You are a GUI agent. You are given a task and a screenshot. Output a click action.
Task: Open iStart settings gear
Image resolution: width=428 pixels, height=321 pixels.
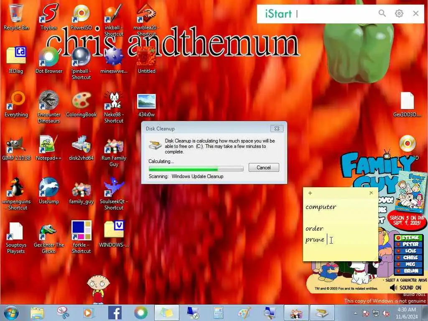click(399, 13)
